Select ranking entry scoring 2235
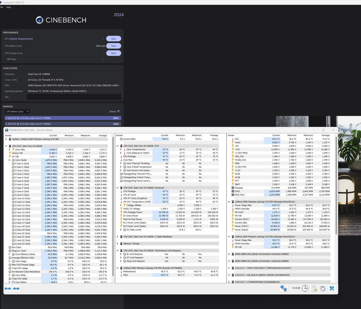This screenshot has width=361, height=309. [63, 124]
